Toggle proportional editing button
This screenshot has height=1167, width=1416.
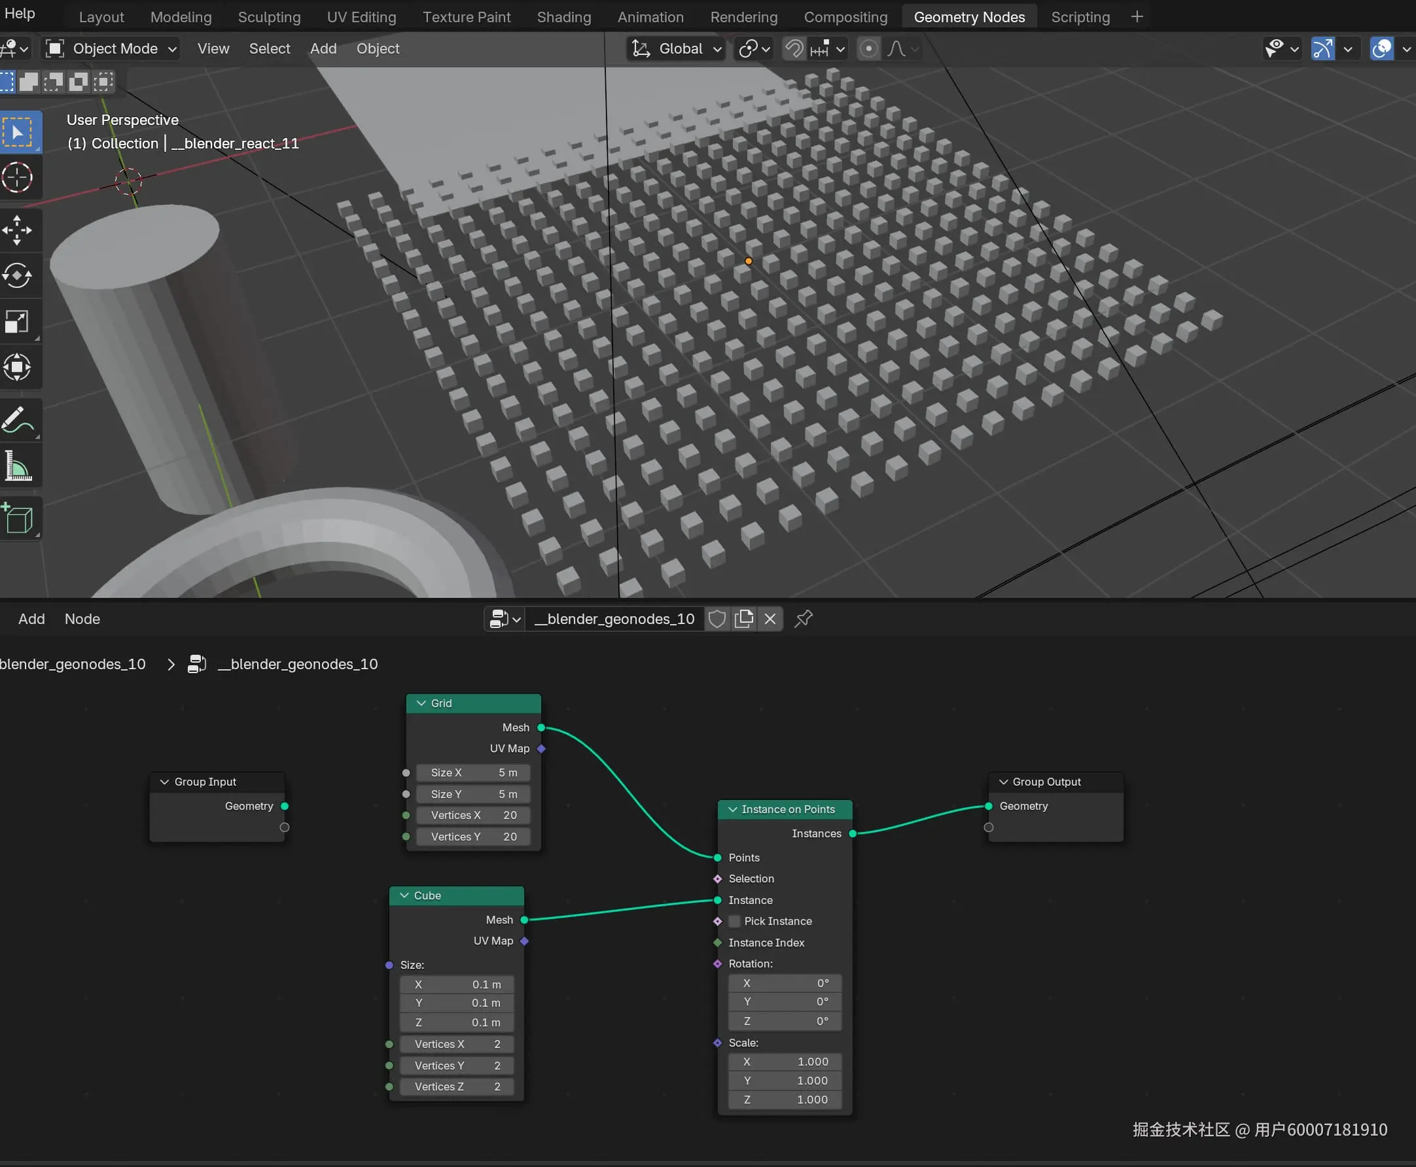(869, 49)
